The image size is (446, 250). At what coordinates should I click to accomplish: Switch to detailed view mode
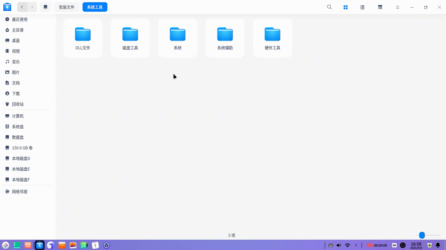coord(380,7)
